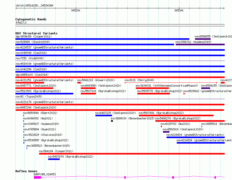The width and height of the screenshot is (232, 180).
Task: Select the EAPP|NM_018453 gene label
Action: pyautogui.click(x=45, y=174)
